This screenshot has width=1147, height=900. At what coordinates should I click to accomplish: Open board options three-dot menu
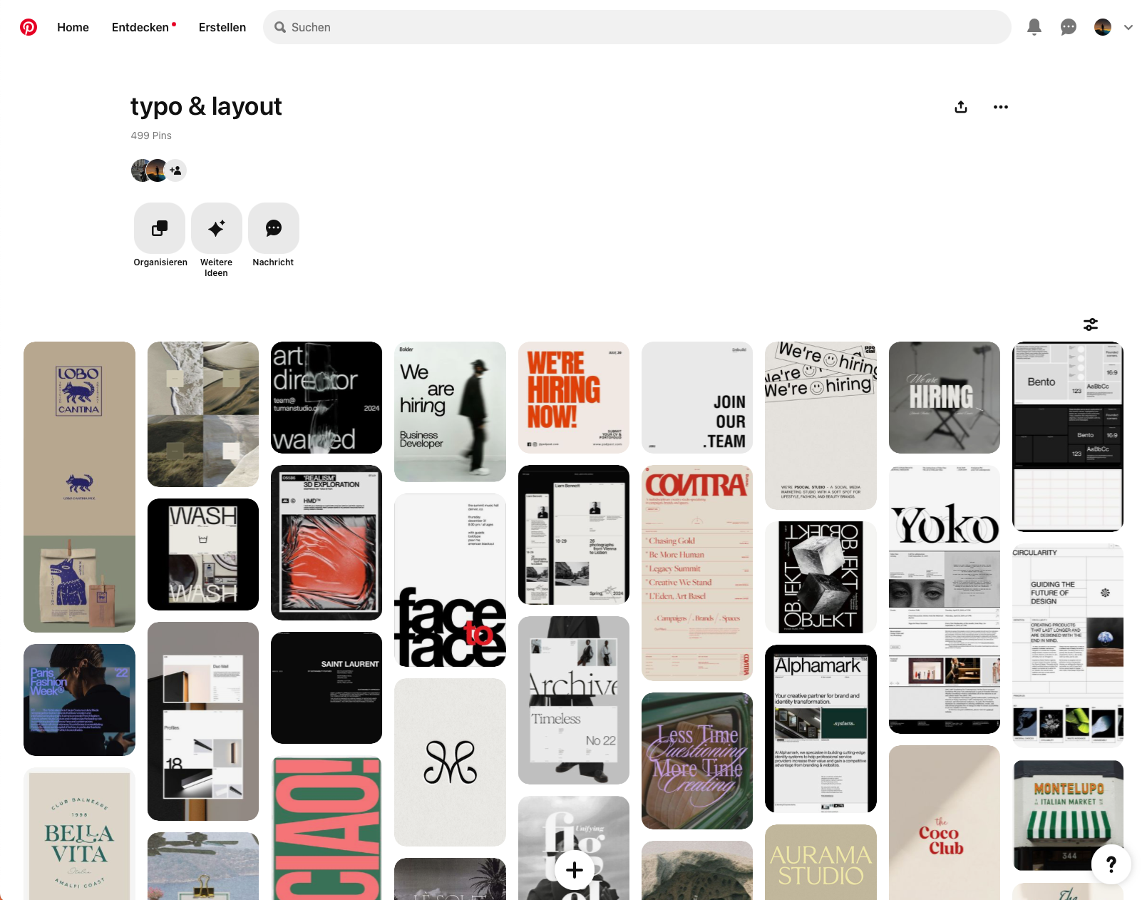(x=1001, y=107)
